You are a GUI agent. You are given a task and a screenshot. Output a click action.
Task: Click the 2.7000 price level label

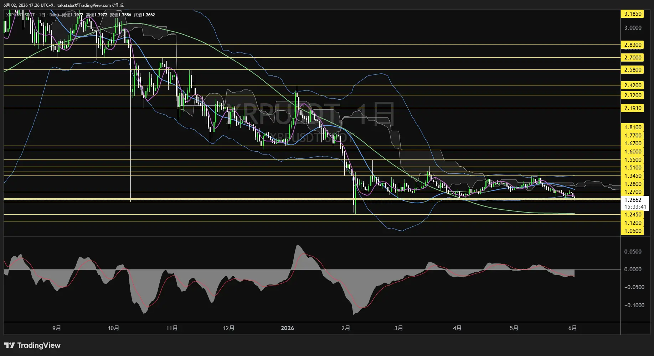(x=633, y=58)
